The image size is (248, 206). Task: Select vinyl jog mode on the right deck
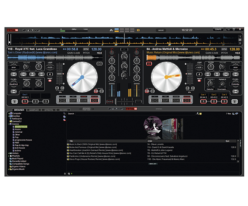click(x=147, y=91)
